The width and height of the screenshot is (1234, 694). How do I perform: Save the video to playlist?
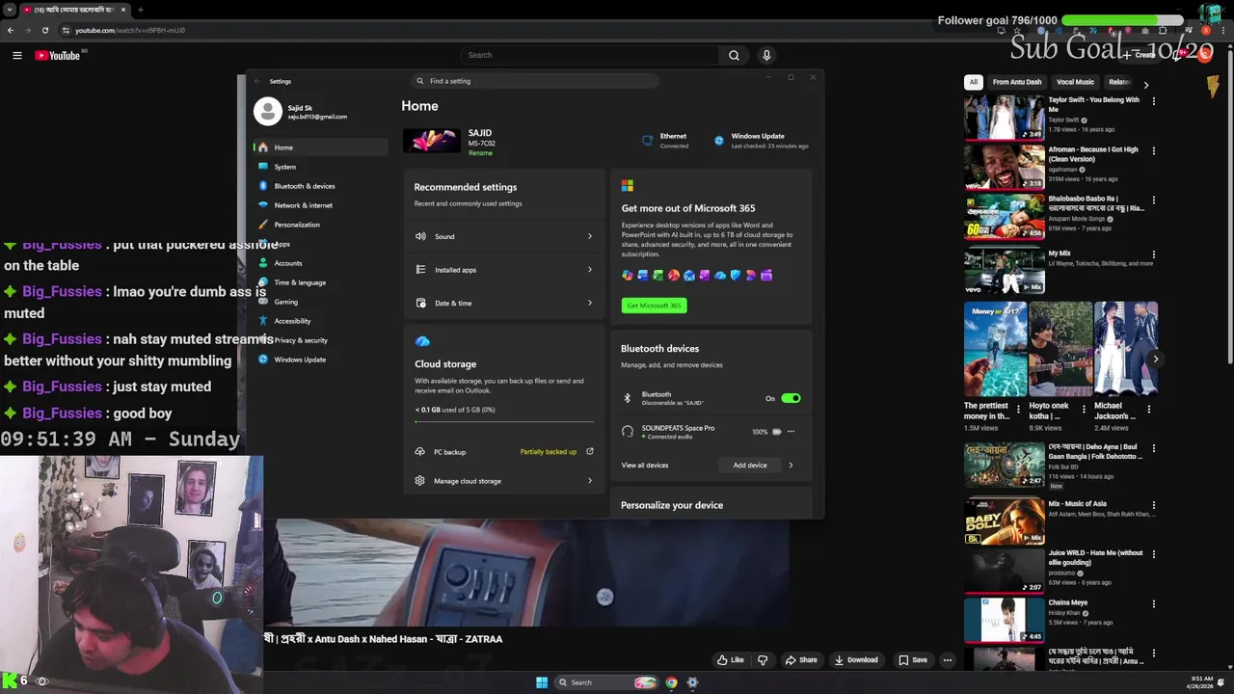click(912, 660)
